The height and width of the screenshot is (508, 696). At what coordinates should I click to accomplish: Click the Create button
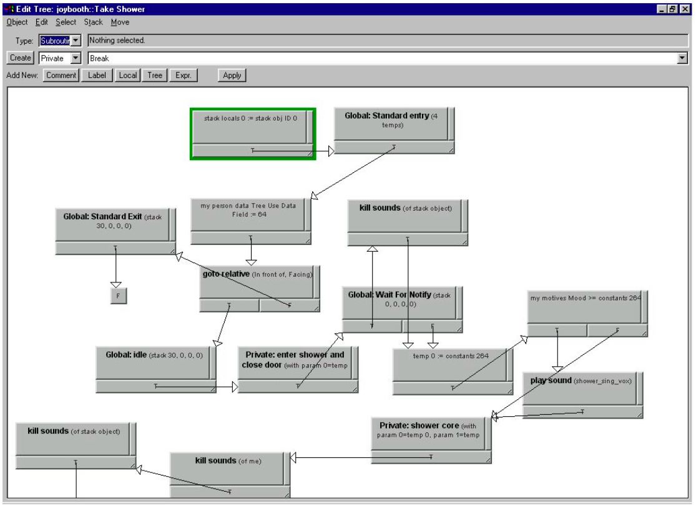[x=20, y=58]
